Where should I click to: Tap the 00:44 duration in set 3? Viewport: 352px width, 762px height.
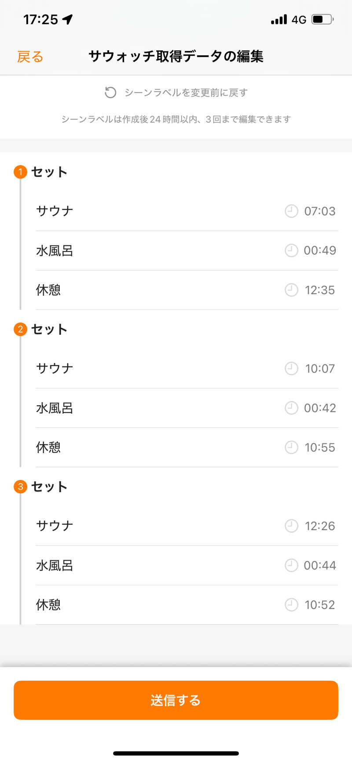(x=320, y=566)
